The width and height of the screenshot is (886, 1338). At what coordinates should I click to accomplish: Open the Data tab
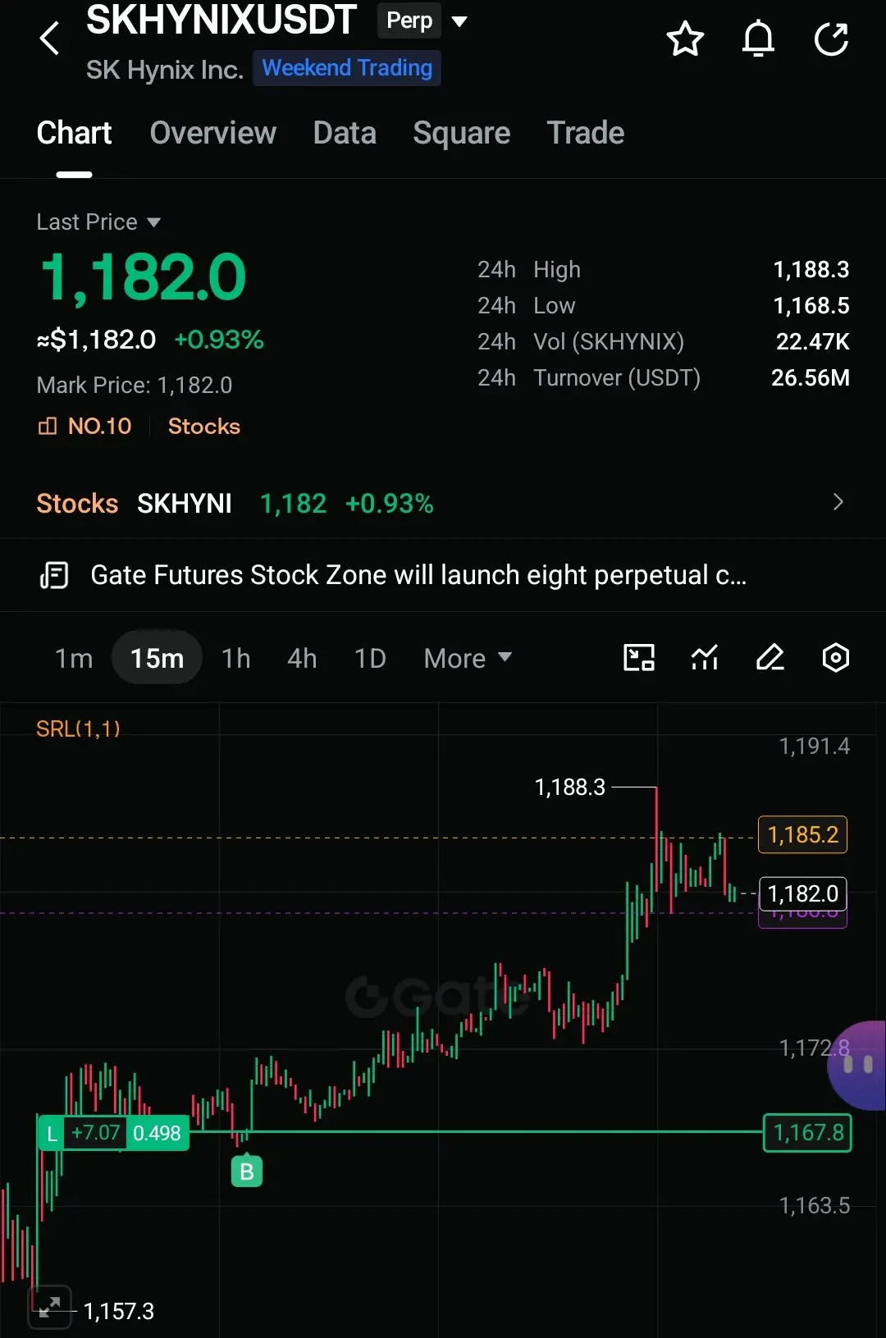[345, 133]
